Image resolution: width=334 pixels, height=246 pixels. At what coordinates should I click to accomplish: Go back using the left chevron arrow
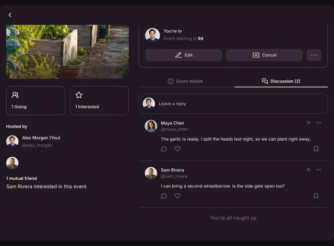[x=10, y=15]
